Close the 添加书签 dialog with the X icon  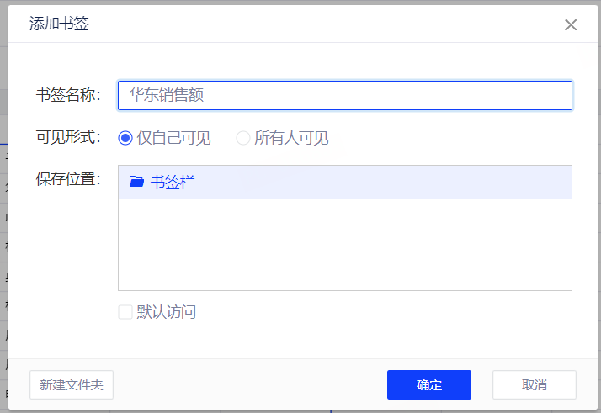pos(571,24)
